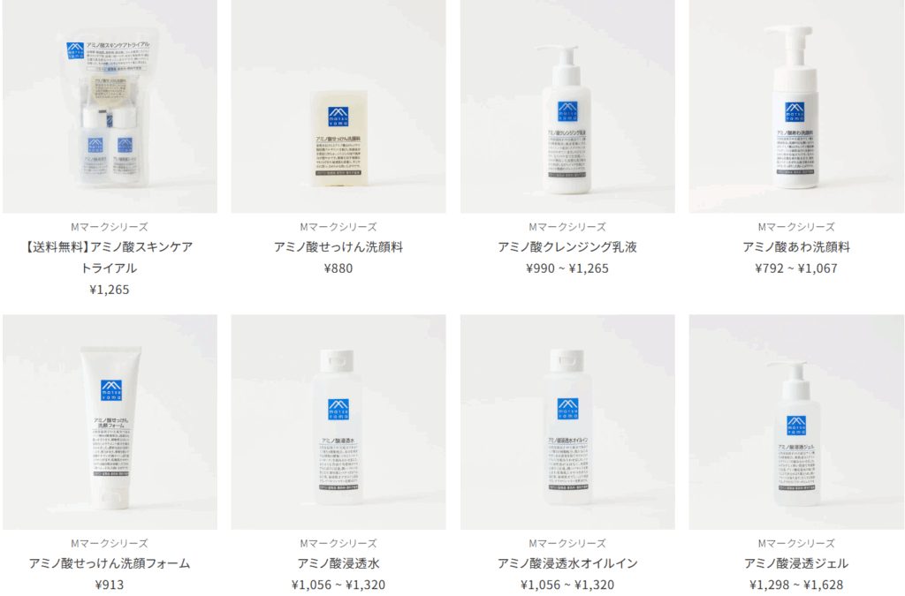The height and width of the screenshot is (596, 905).
Task: Click the アミノ酸浸透水 bottle image
Action: click(338, 422)
